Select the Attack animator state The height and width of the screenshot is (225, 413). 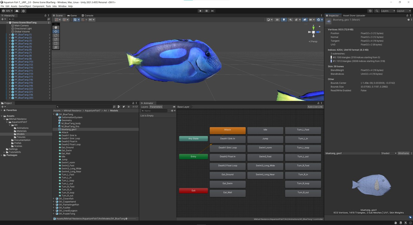tap(227, 130)
